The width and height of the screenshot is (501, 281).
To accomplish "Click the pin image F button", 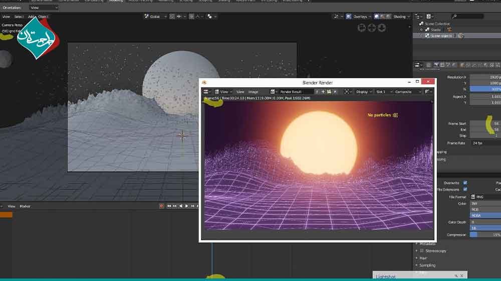I will tap(317, 92).
